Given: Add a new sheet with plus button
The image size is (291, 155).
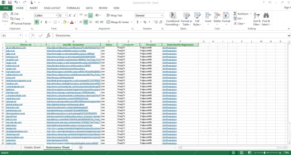Looking at the screenshot, I should click(x=81, y=148).
